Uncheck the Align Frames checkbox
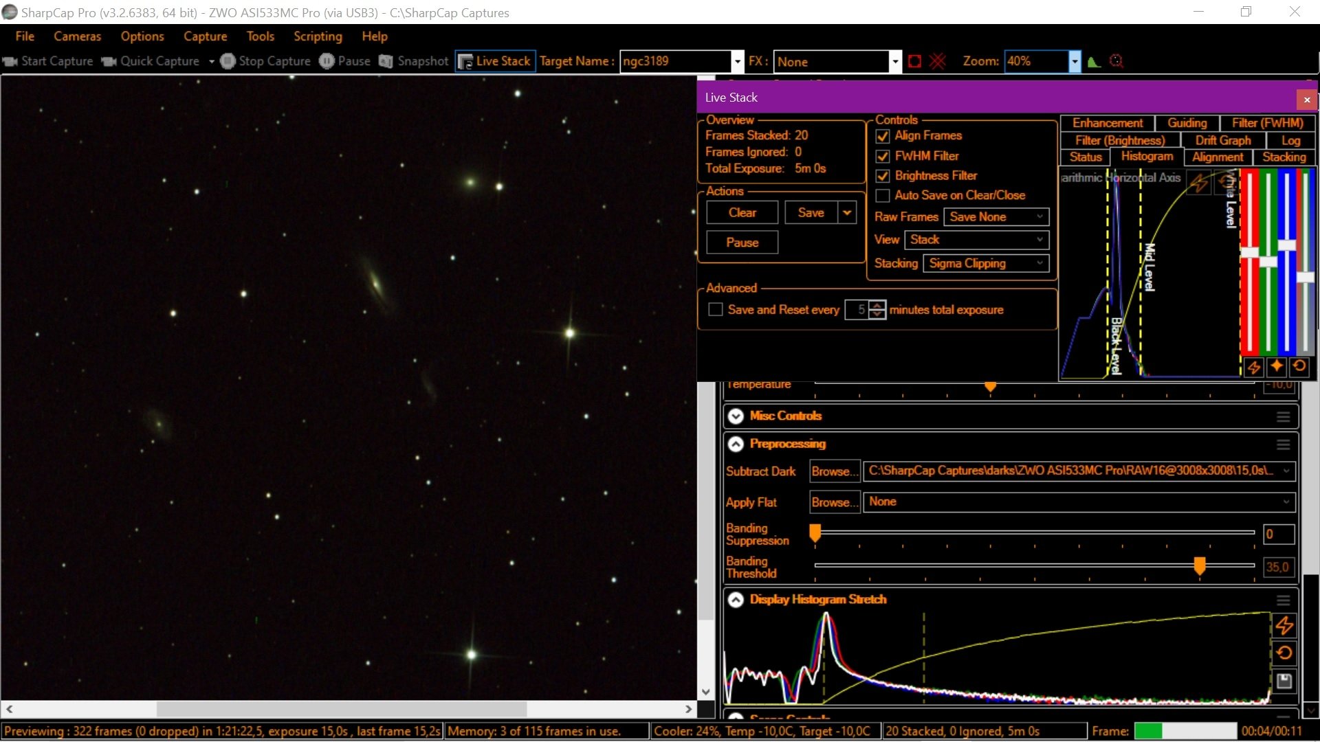 883,137
